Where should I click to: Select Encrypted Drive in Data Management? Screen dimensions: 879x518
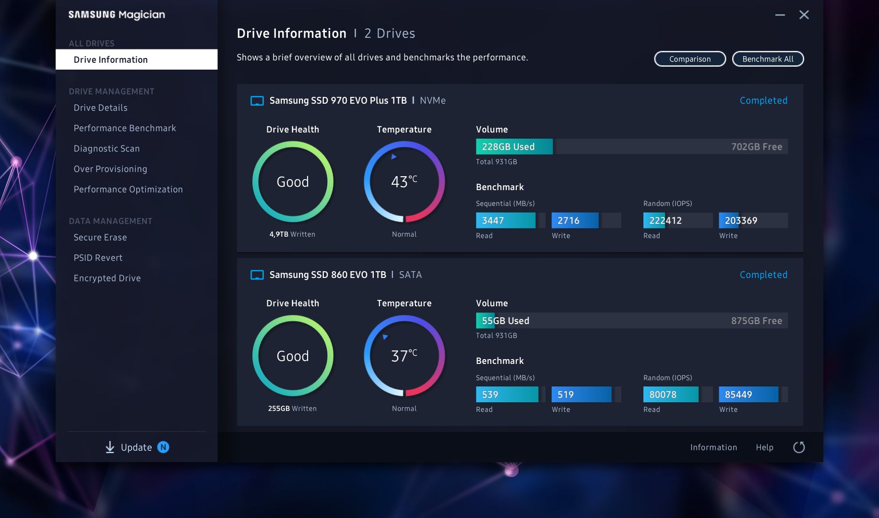pos(107,278)
